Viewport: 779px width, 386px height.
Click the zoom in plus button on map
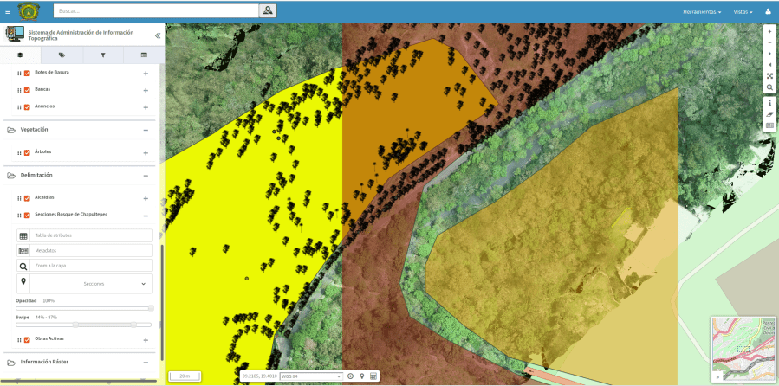[769, 32]
